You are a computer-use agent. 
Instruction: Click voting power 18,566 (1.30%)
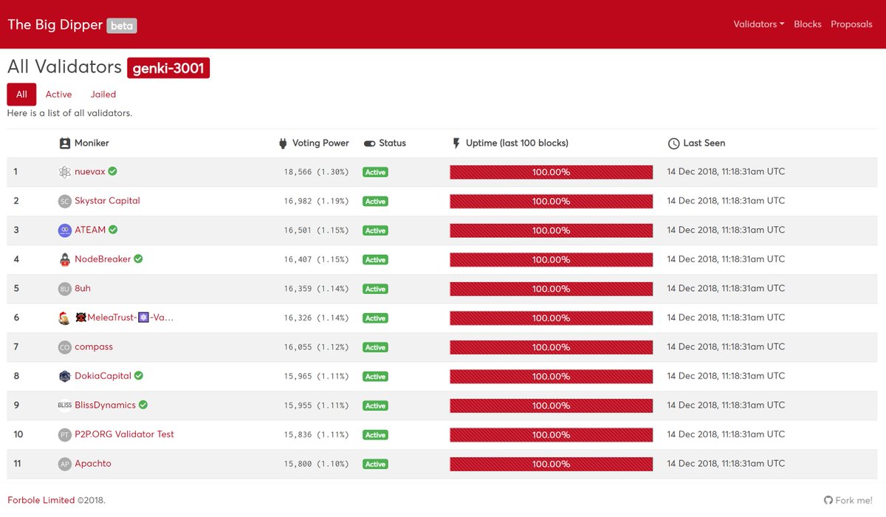tap(316, 172)
